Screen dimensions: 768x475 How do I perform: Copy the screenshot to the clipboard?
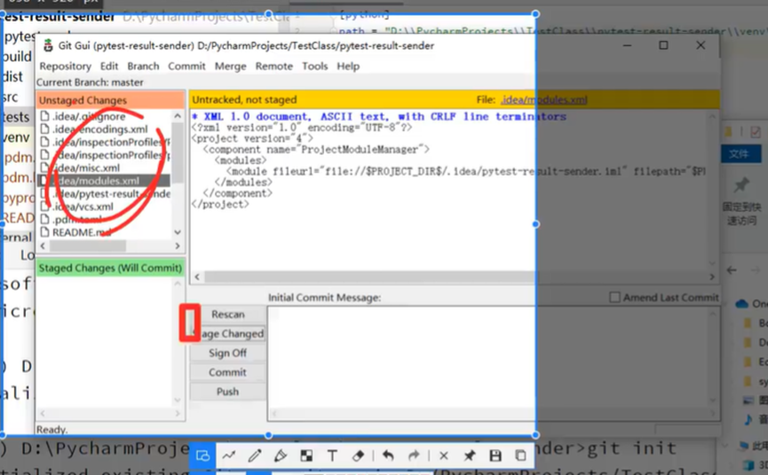(520, 456)
